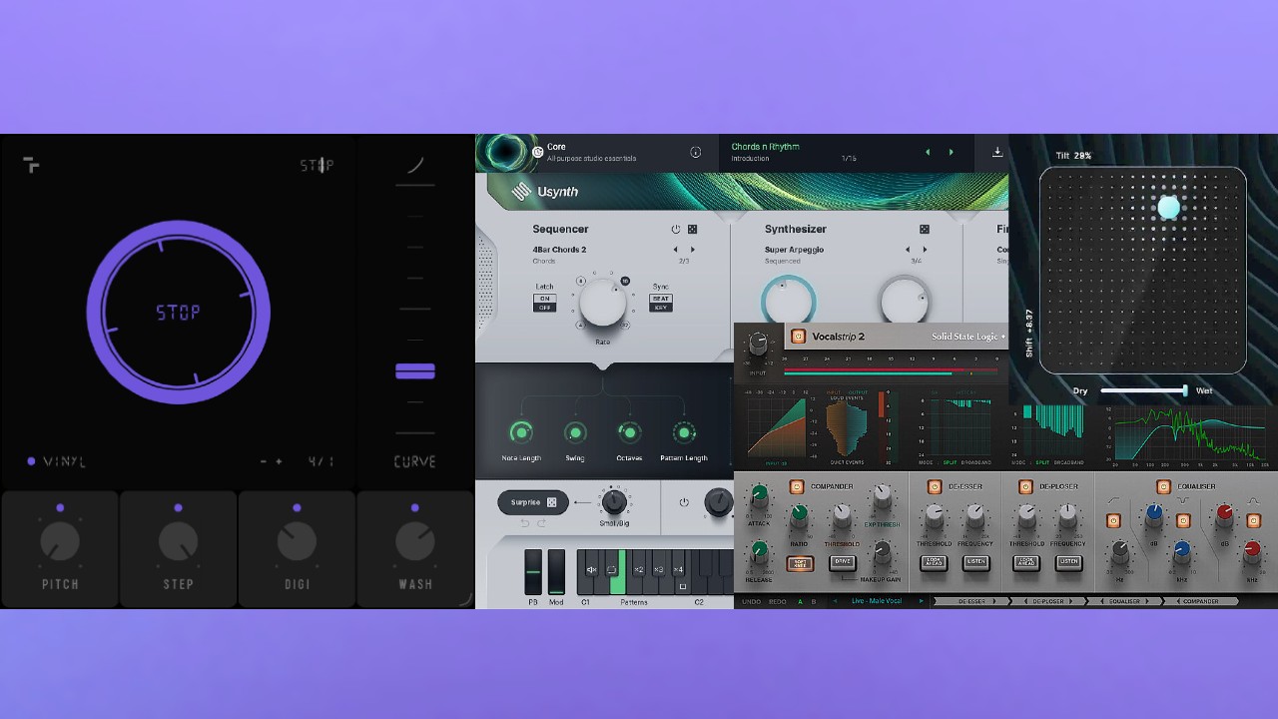Toggle Latch ON in the Sequencer

545,297
